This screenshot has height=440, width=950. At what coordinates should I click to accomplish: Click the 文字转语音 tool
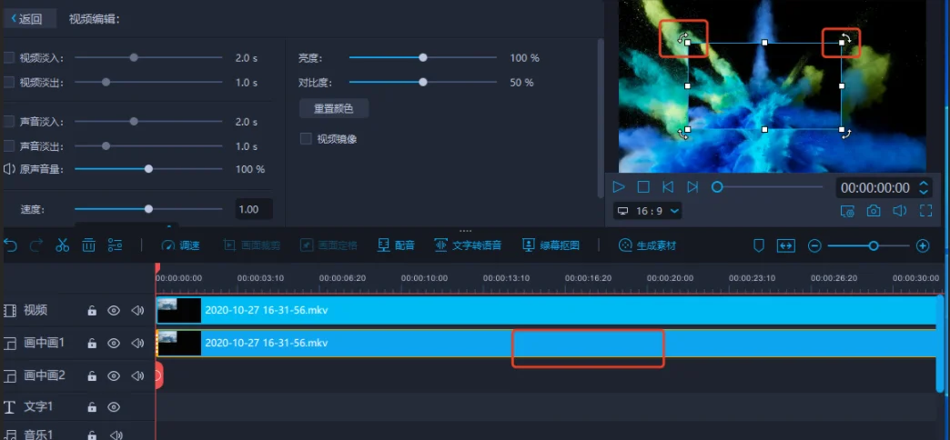click(x=468, y=245)
